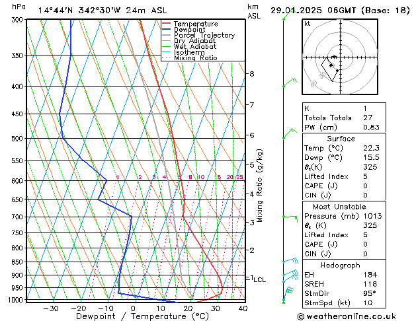This screenshot has height=321, width=416.
Task: Click the hodograph wind plot
Action: point(340,57)
